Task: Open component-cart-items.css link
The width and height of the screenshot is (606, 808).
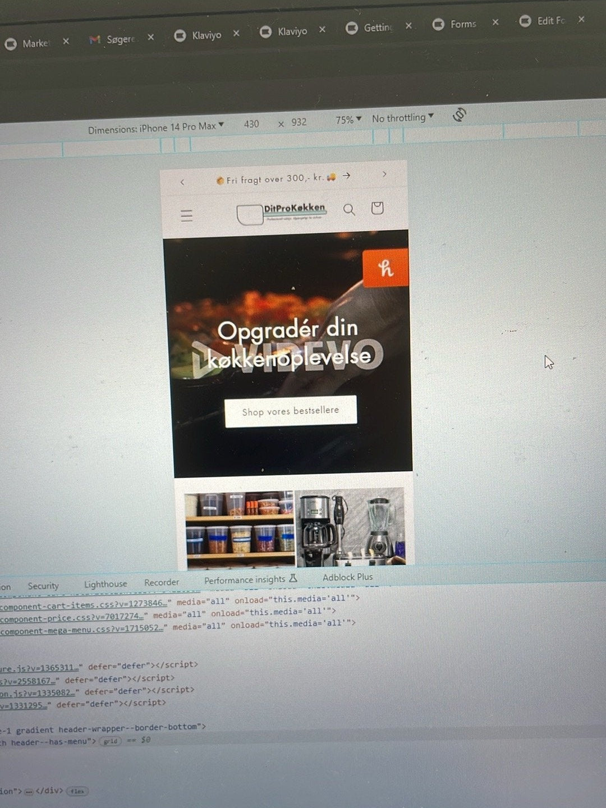Action: [83, 605]
